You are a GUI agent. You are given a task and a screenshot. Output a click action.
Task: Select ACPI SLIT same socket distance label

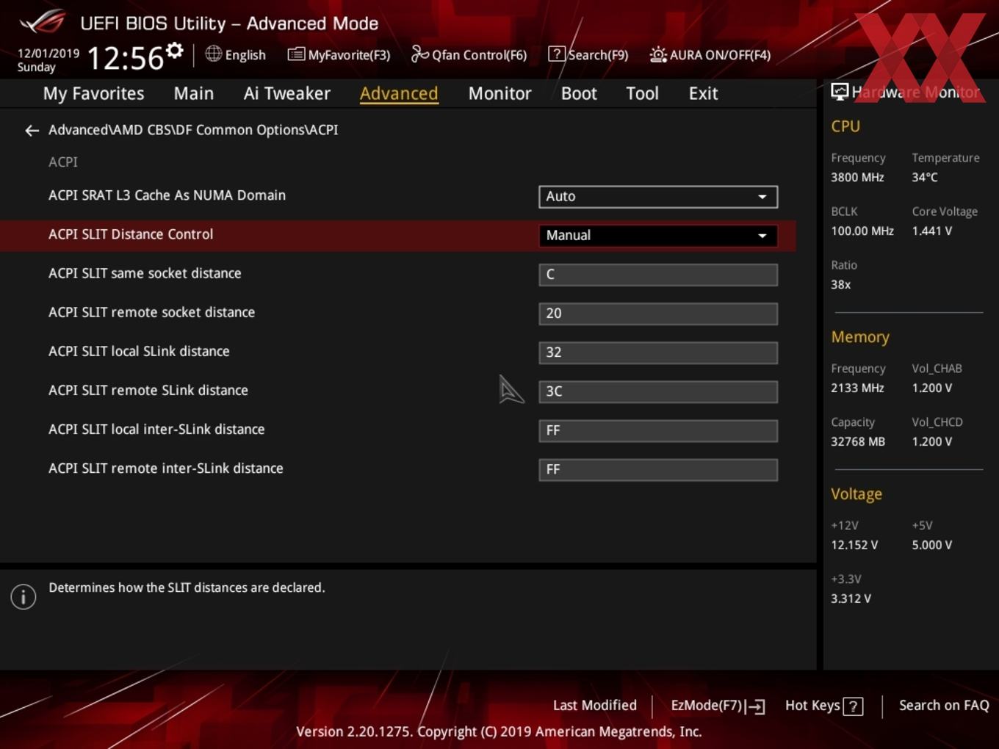(145, 273)
